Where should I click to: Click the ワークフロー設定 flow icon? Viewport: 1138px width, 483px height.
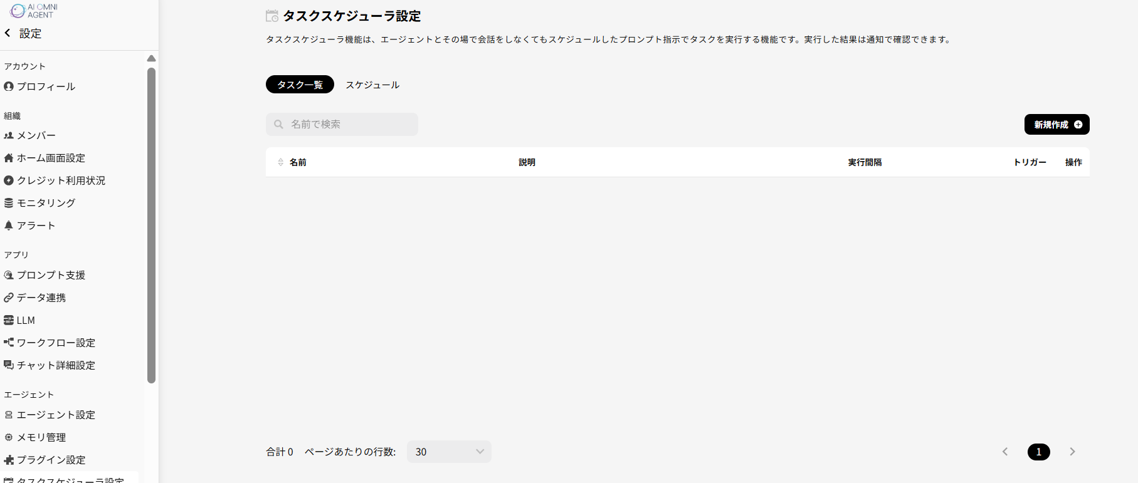point(9,343)
